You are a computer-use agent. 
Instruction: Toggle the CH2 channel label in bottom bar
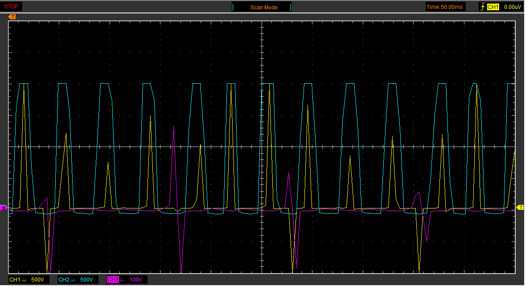(64, 280)
